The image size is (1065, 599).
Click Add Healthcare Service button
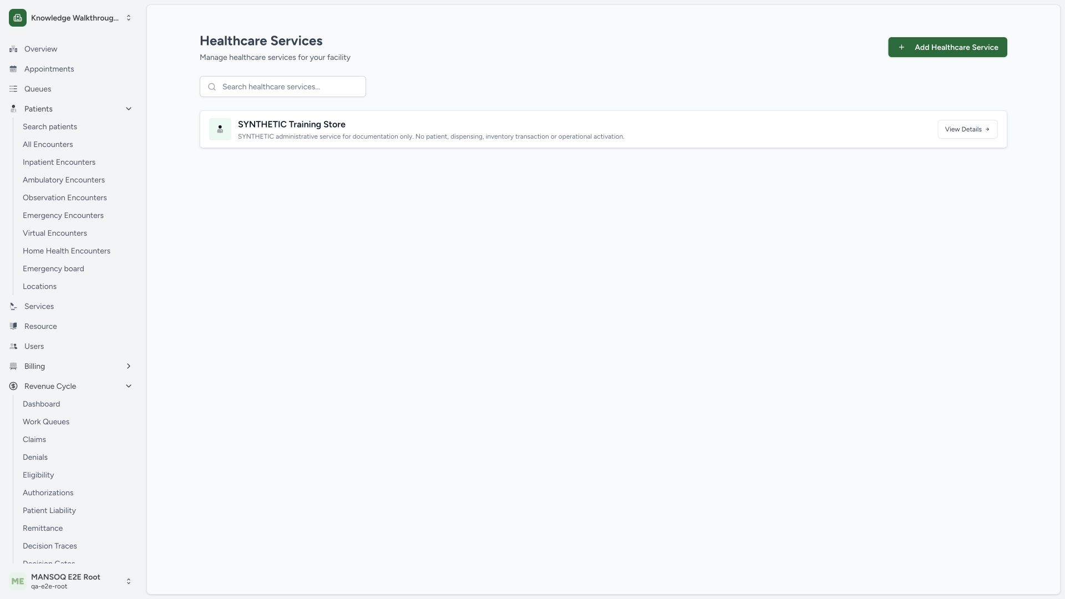click(x=947, y=47)
